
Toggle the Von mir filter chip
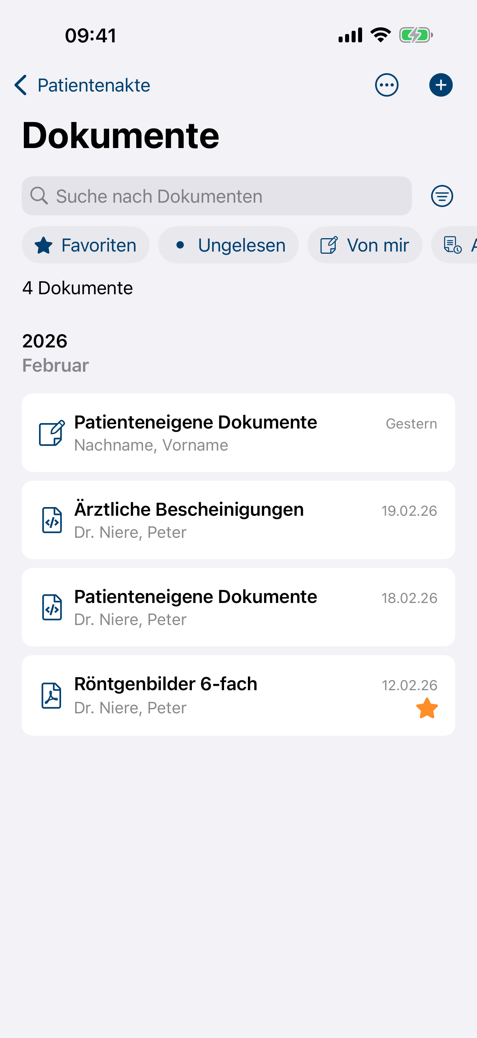[x=365, y=245]
